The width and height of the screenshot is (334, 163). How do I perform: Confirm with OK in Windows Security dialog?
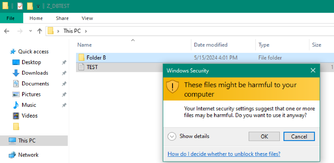pyautogui.click(x=264, y=136)
